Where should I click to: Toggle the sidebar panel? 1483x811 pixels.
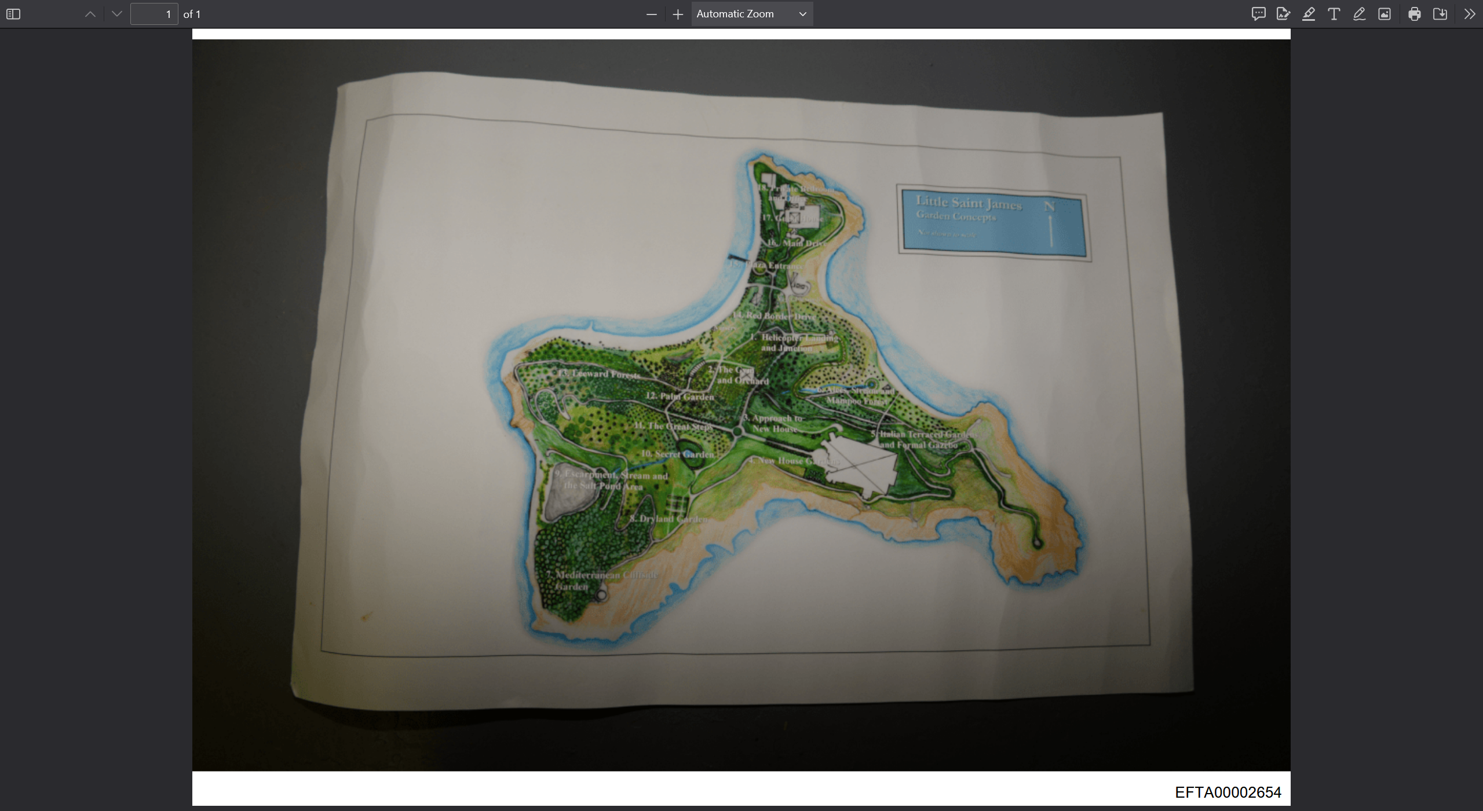(13, 14)
